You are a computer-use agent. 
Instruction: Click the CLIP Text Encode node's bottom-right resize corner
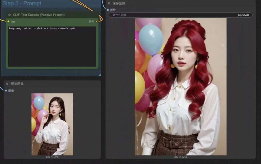pos(97,67)
